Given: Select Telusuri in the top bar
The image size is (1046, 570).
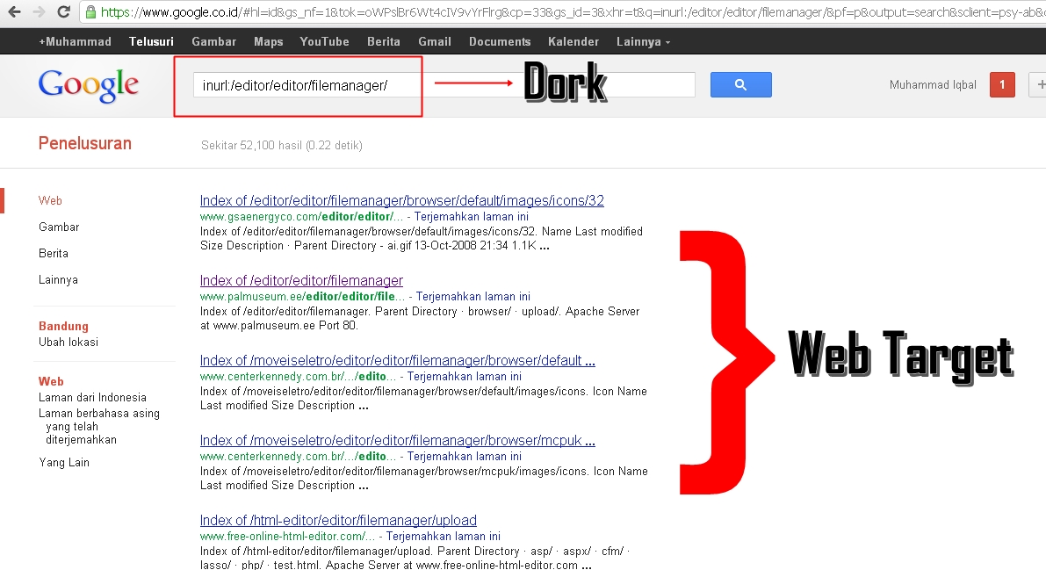Looking at the screenshot, I should coord(151,41).
